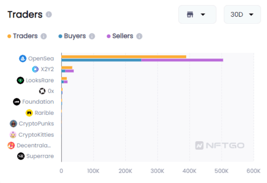
Task: Click the CryptoKitties avatar icon
Action: tap(13, 134)
